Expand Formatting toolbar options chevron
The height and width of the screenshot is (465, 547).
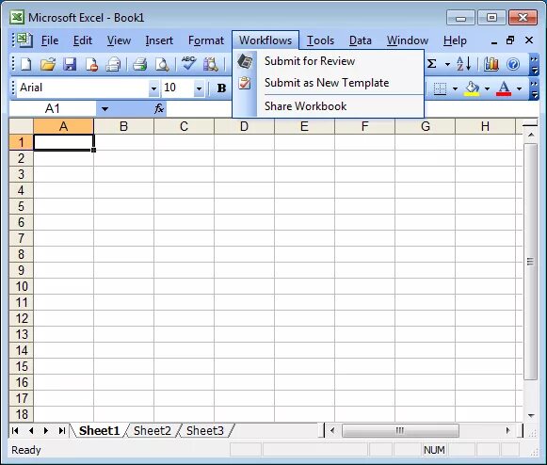pyautogui.click(x=534, y=88)
